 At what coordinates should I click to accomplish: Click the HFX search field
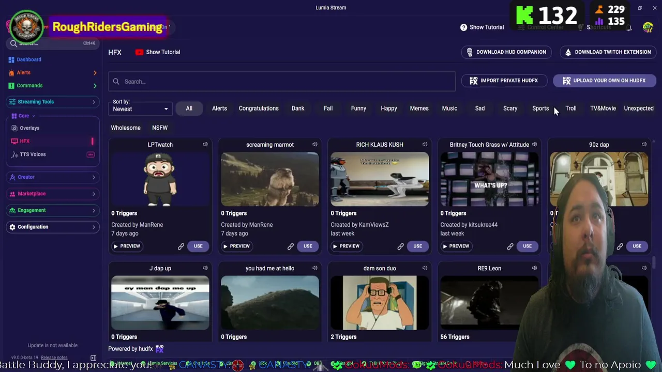[282, 82]
